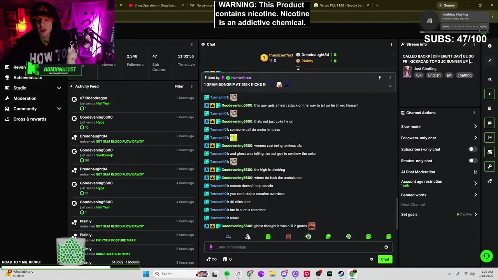Click the chat bubble icon in right sidebar
The image size is (498, 280).
point(489,123)
